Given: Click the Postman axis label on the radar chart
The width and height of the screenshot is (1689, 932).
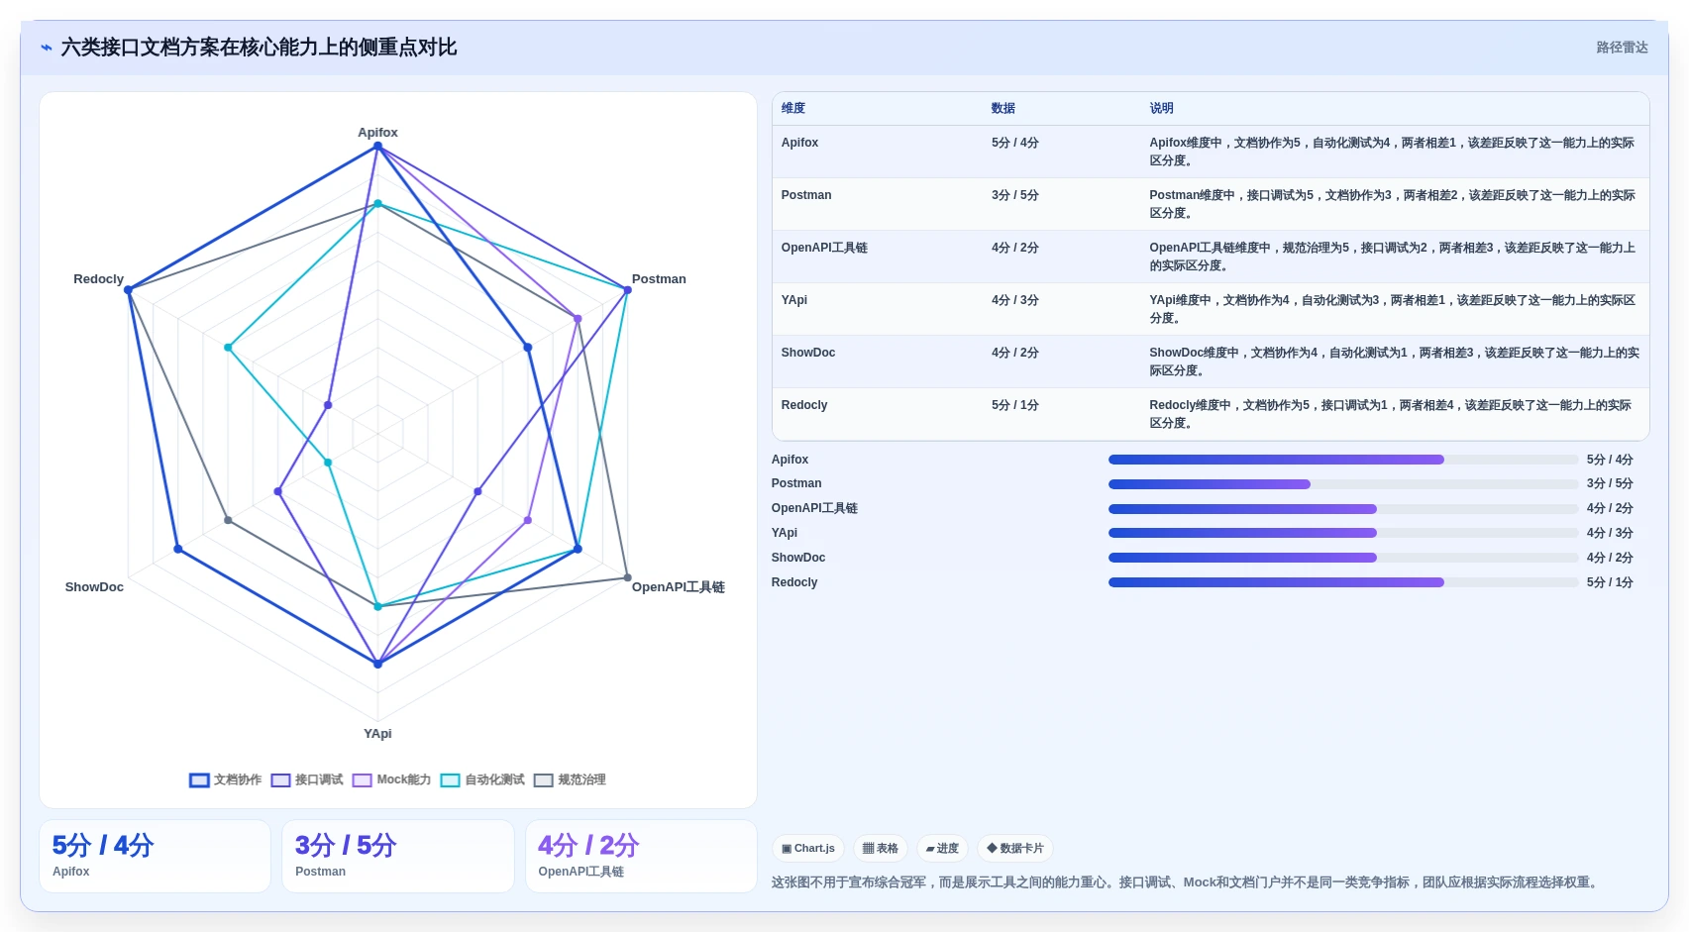Looking at the screenshot, I should [x=659, y=279].
